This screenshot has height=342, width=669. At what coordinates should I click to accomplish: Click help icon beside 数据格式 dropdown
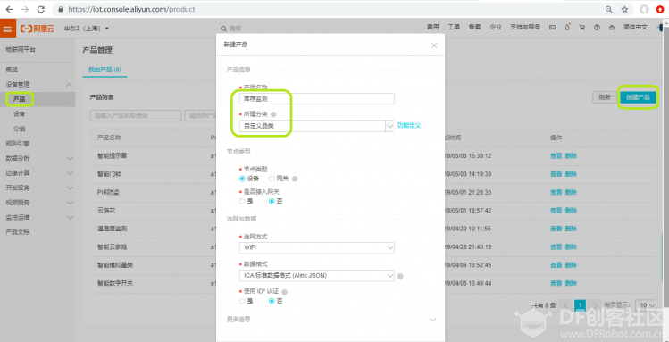[400, 276]
